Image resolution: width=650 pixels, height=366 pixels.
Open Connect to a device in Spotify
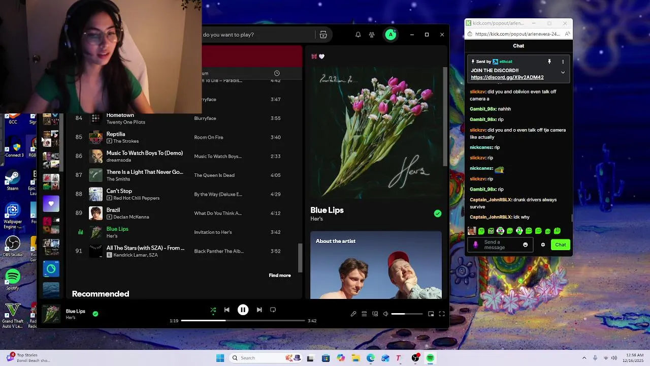coord(375,314)
